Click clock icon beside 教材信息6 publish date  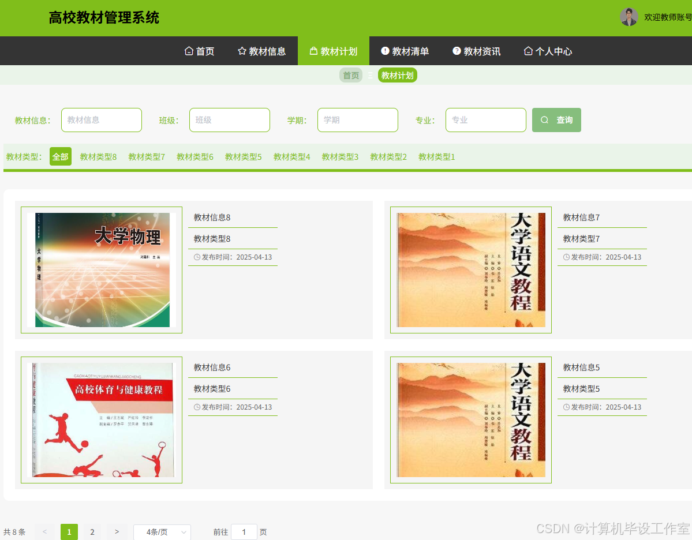tap(197, 407)
